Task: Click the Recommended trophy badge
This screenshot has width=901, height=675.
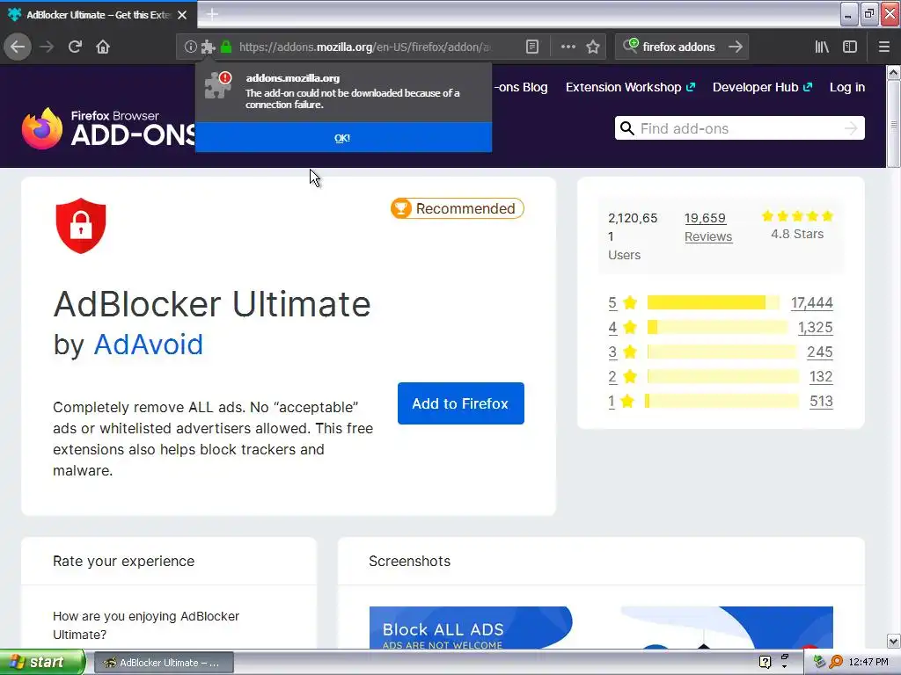Action: (x=458, y=208)
